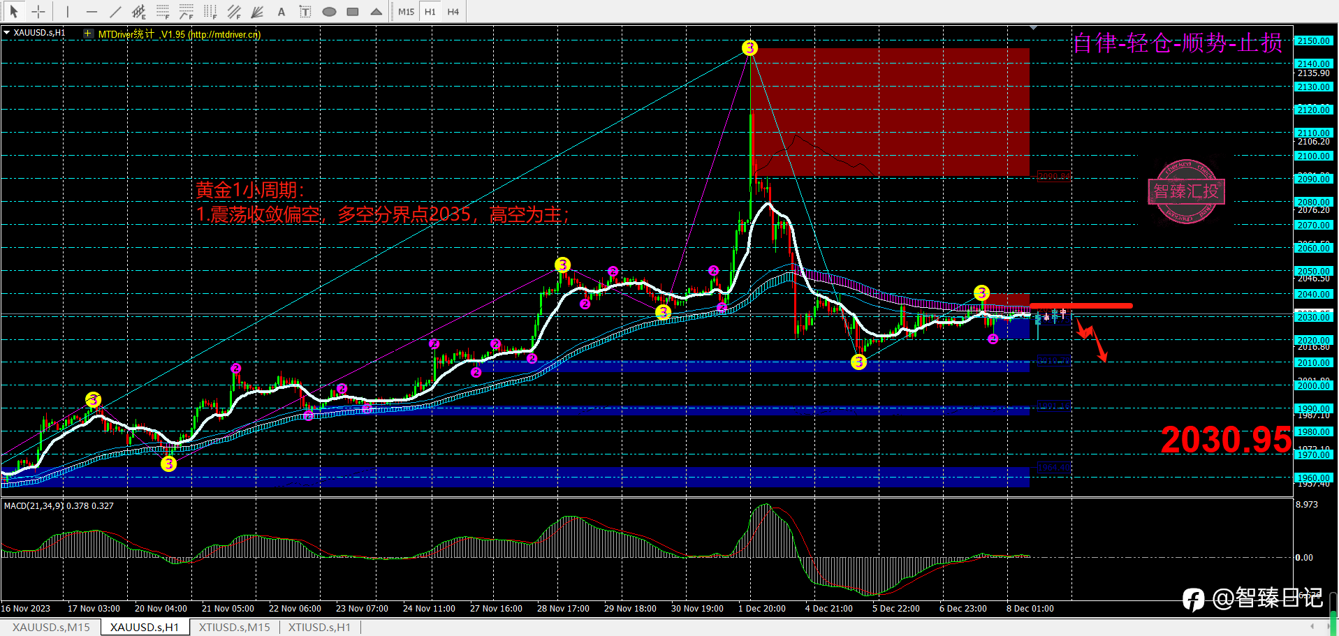Choose the Fibonacci retracement tool
Viewport: 1339px width, 636px height.
pyautogui.click(x=163, y=11)
